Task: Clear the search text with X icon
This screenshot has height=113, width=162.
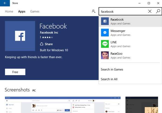Action: (150, 11)
